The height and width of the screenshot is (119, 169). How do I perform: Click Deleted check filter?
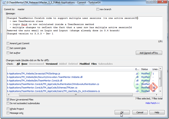[x=73, y=64]
